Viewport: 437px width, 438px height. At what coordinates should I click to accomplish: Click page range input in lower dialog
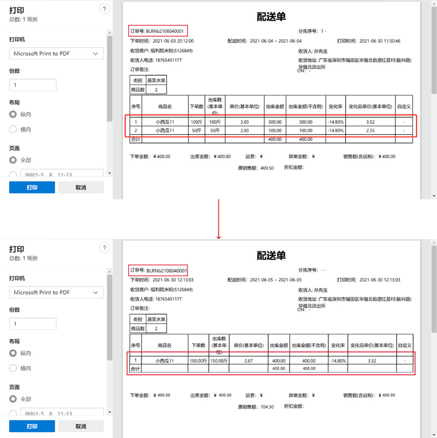[x=62, y=412]
